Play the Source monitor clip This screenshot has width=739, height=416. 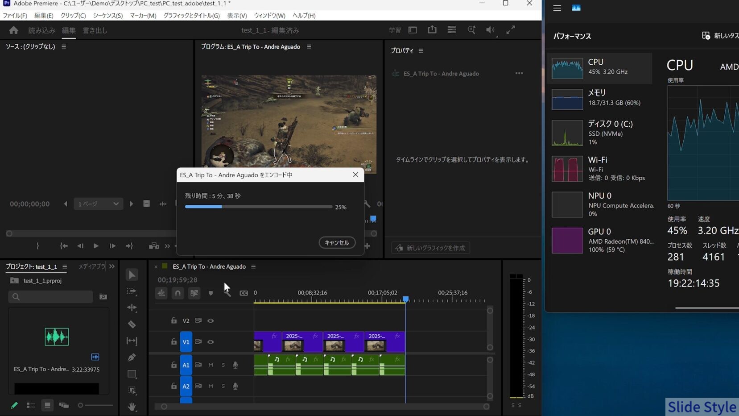point(96,246)
